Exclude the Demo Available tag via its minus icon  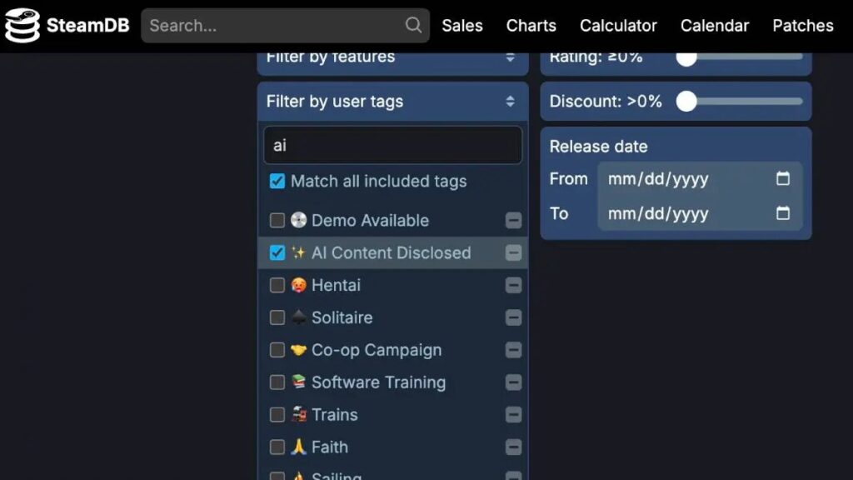(514, 220)
